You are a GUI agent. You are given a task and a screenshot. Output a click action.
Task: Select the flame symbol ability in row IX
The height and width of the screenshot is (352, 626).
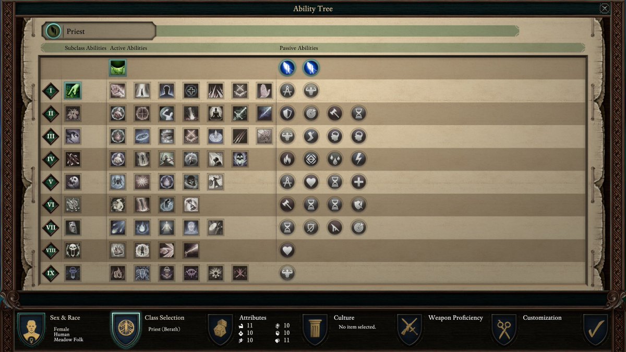[117, 273]
